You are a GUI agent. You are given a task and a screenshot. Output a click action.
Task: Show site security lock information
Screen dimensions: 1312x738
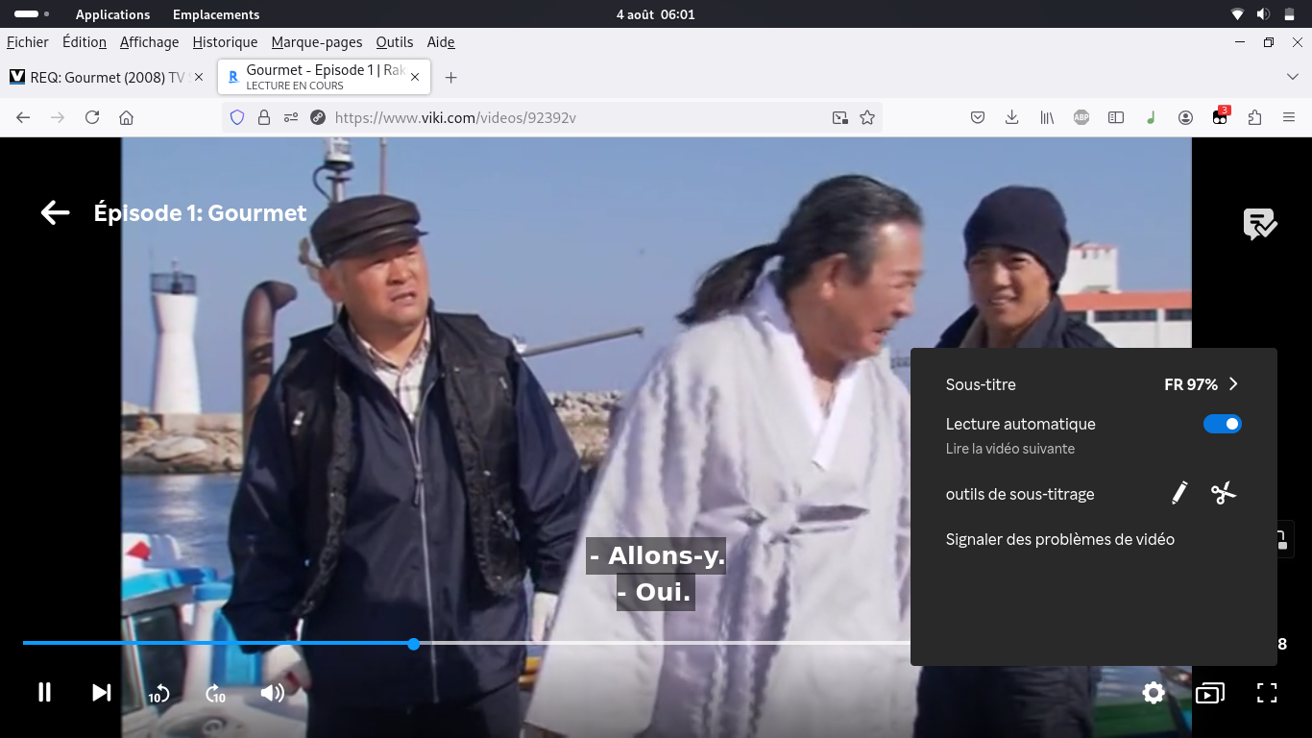(264, 117)
